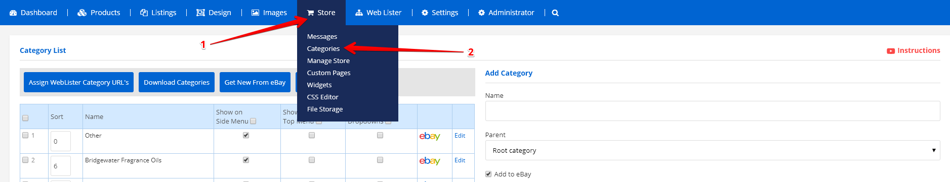Open the Images menu

click(x=269, y=13)
